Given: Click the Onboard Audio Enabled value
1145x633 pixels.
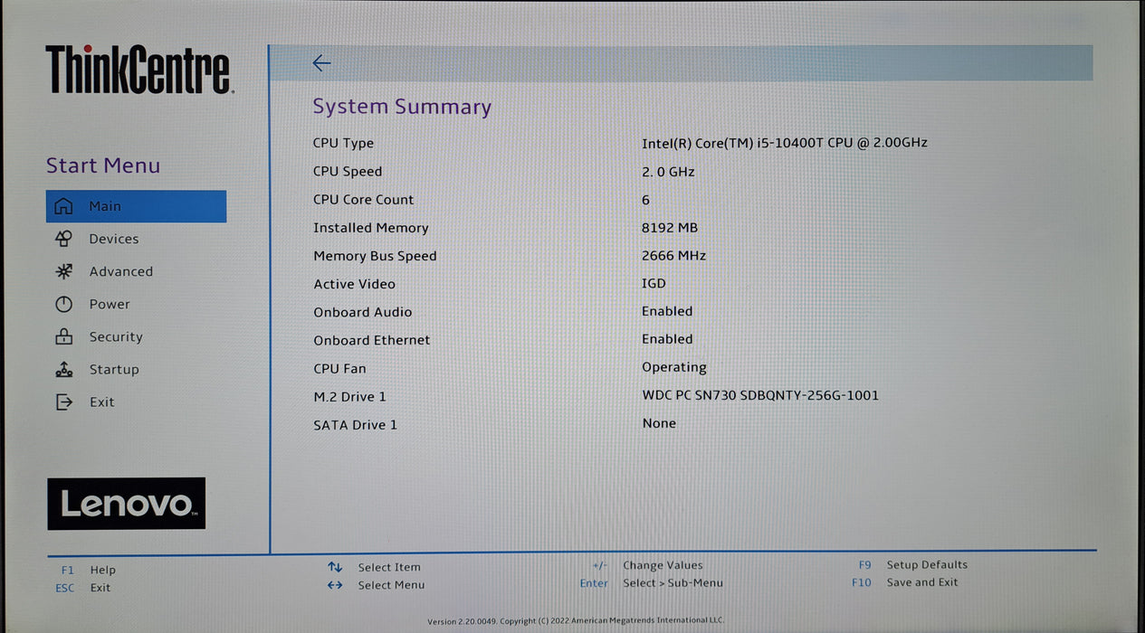Looking at the screenshot, I should [667, 311].
